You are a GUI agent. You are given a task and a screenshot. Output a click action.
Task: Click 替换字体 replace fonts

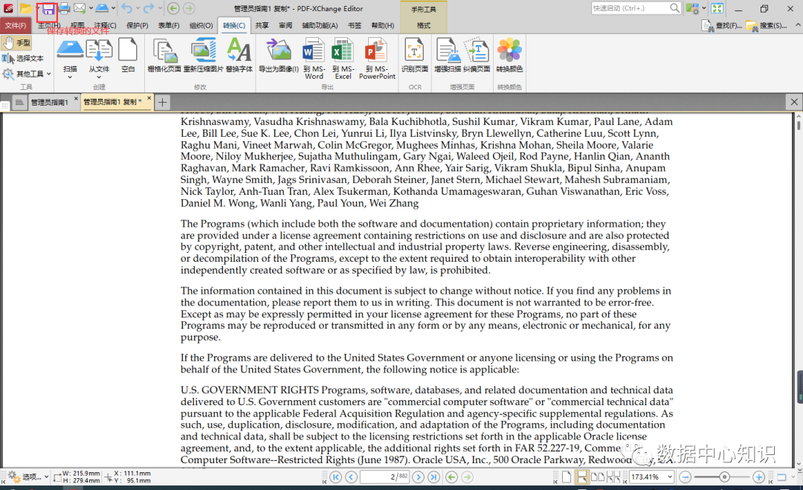tap(239, 55)
